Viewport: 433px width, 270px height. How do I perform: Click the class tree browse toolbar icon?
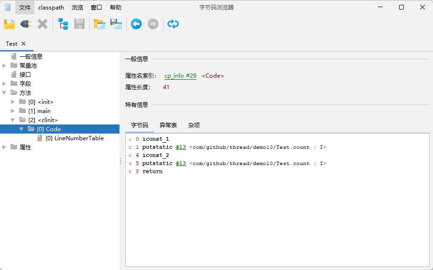(x=63, y=24)
